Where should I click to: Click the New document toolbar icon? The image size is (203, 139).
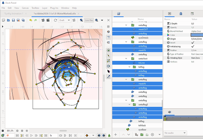(x=4, y=20)
